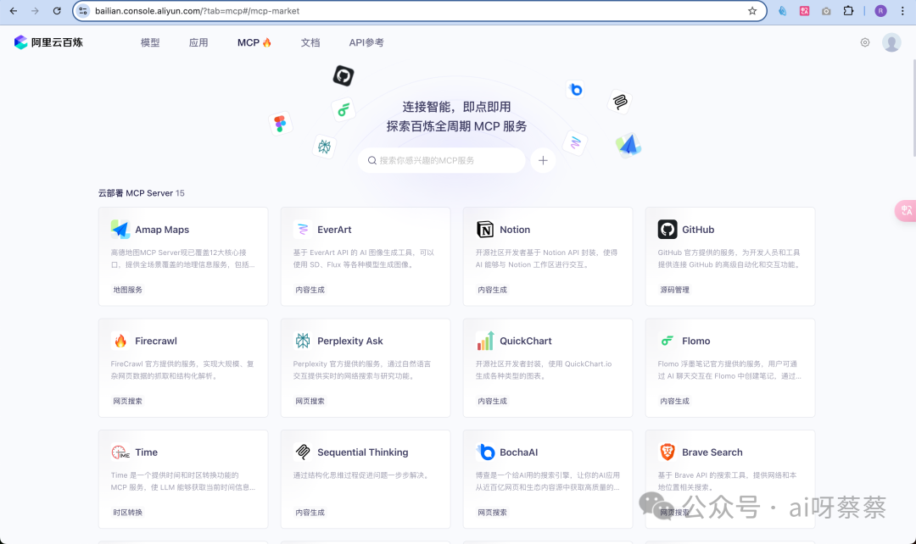916x544 pixels.
Task: Click the 阿里云百炼 logo
Action: [48, 42]
